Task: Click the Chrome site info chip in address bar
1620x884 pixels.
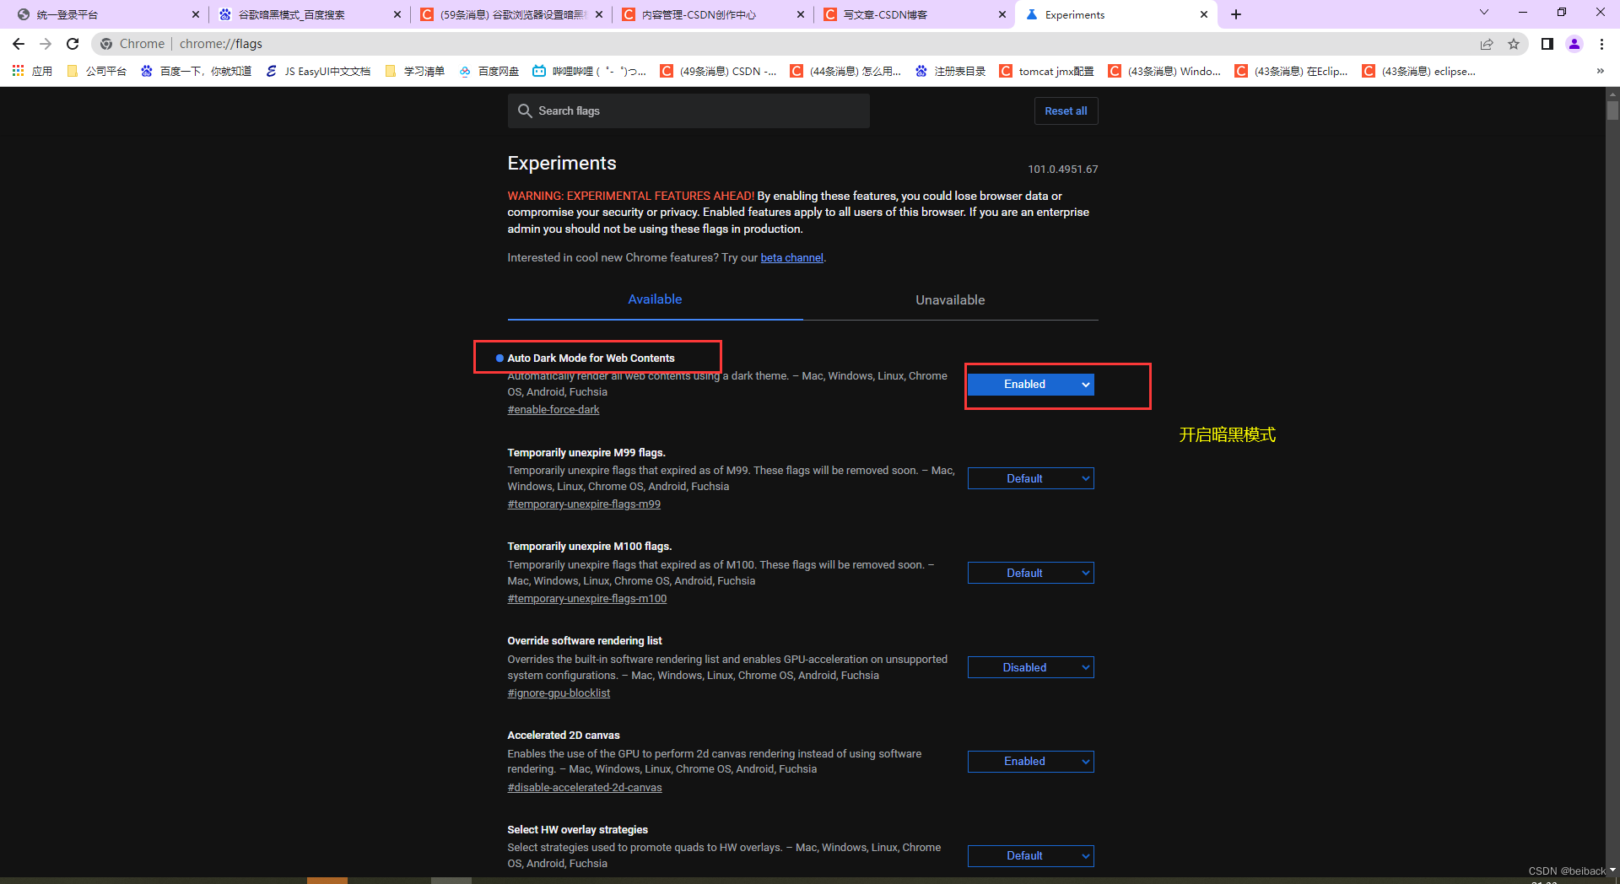Action: (132, 44)
